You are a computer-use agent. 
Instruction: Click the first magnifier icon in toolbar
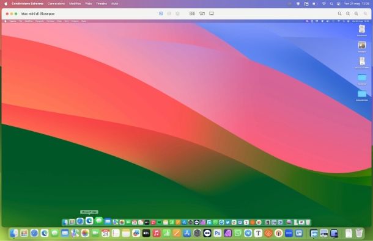(340, 13)
